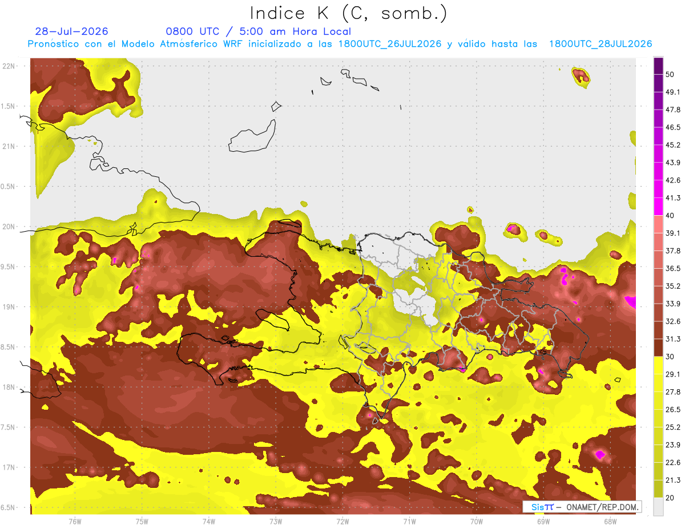Click the colorbar value '26.5'

coord(673,409)
